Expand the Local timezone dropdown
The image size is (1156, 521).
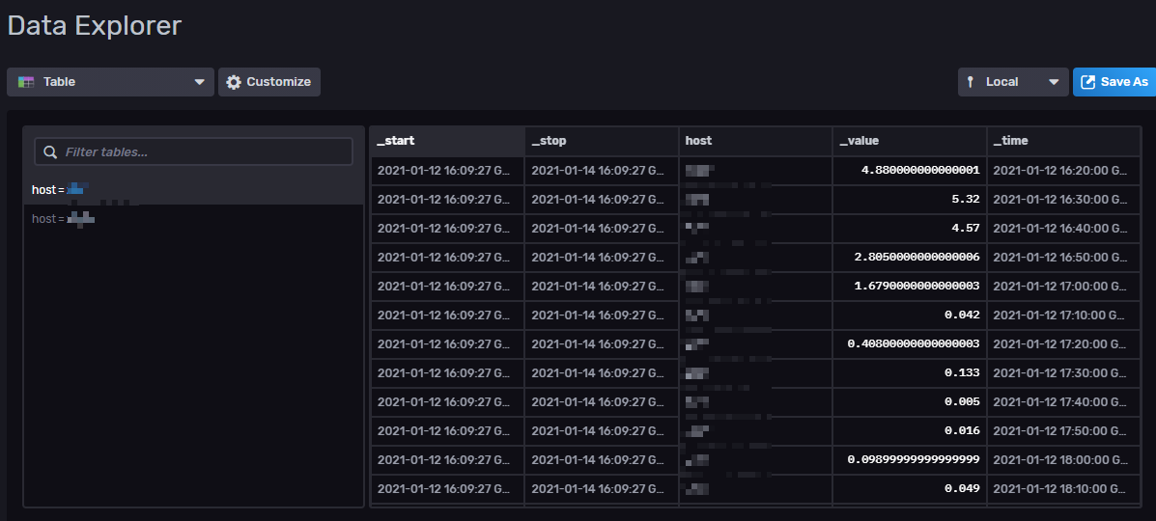pyautogui.click(x=1013, y=82)
